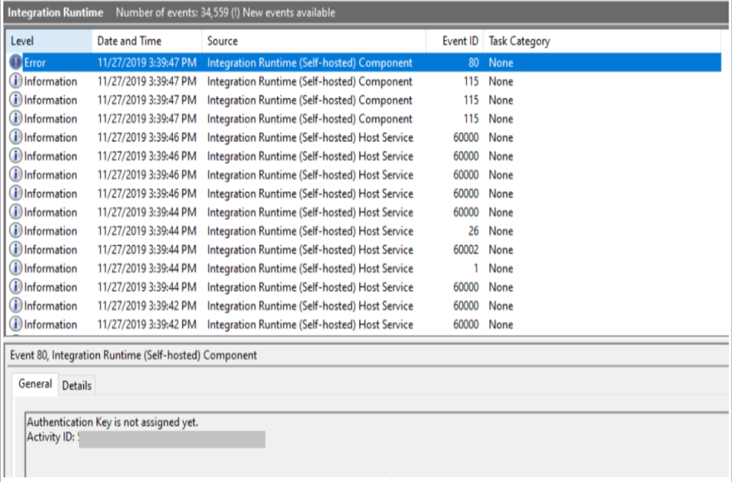
Task: Click the Information icon on the topmost Event 115 row
Action: [16, 81]
